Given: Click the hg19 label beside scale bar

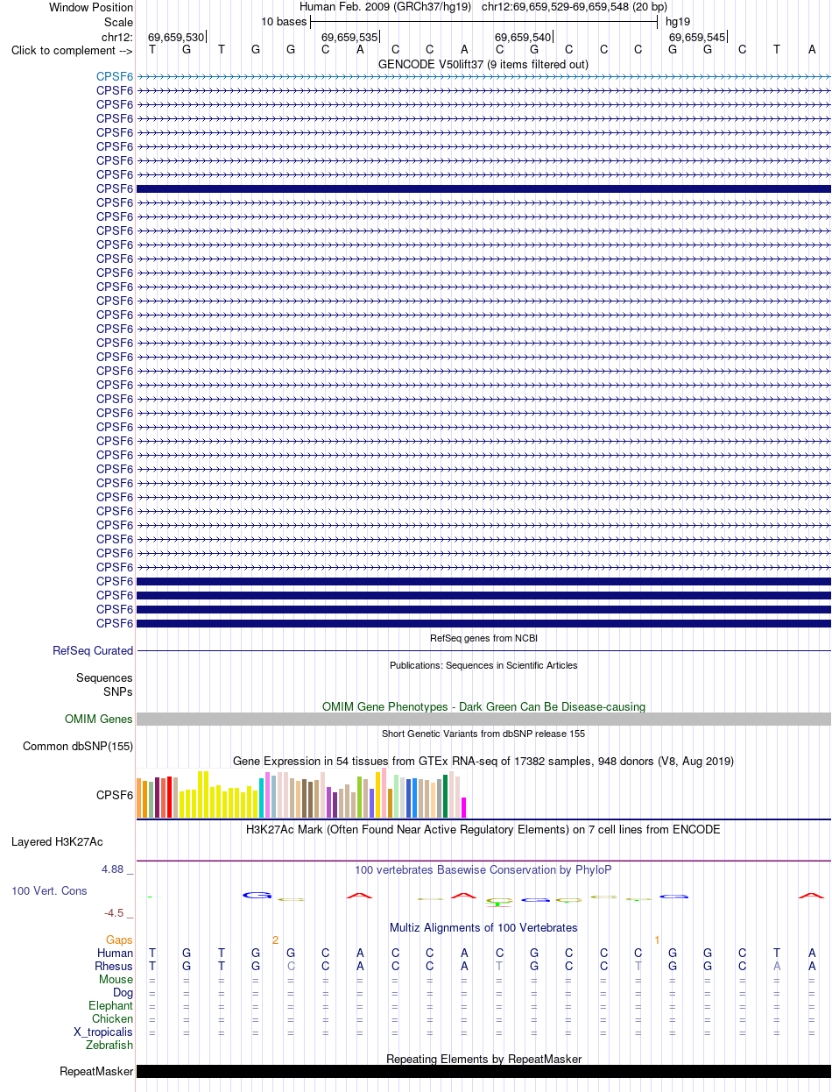Looking at the screenshot, I should pos(678,22).
